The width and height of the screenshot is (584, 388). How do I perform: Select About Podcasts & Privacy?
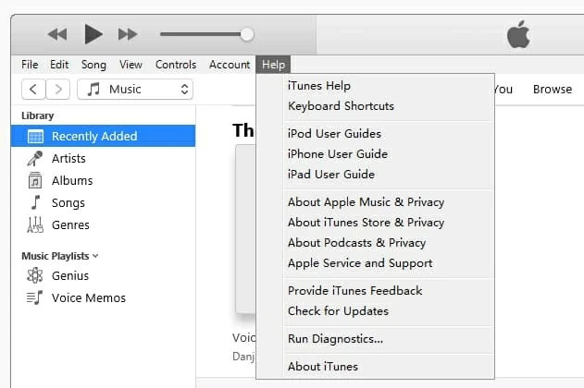click(x=389, y=243)
